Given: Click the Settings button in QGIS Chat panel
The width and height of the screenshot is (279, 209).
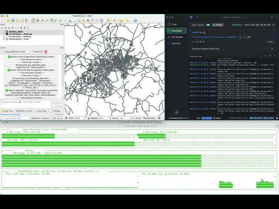Looking at the screenshot, I should click(x=56, y=111).
